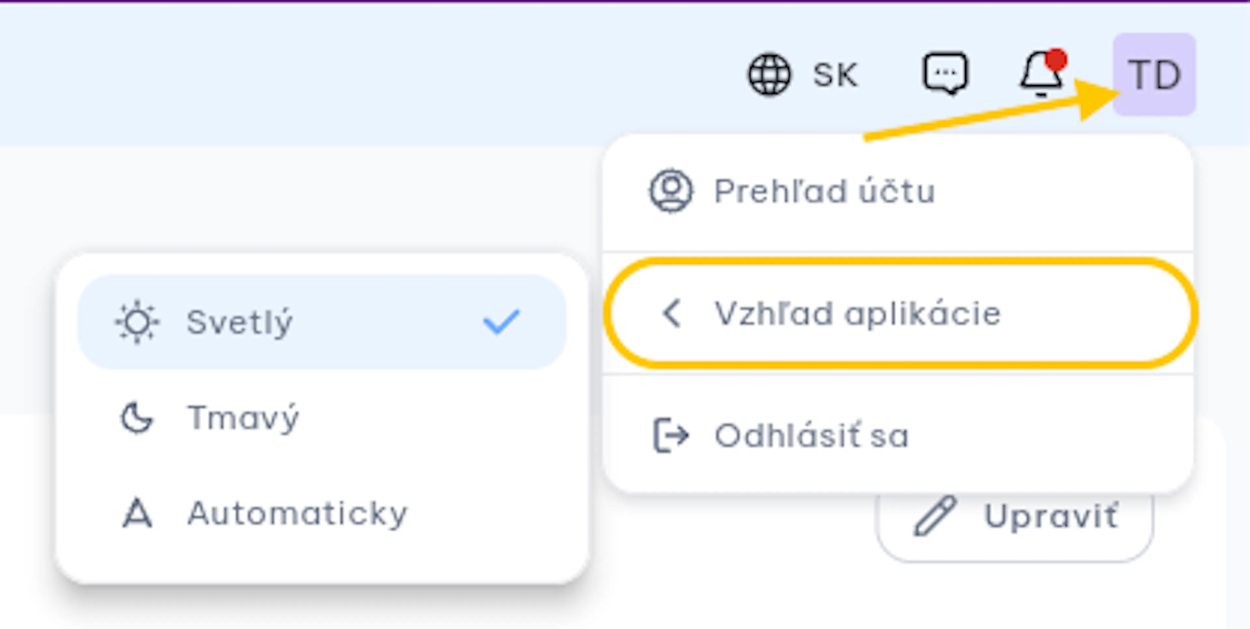Click the logout arrow icon
The image size is (1250, 629).
pyautogui.click(x=671, y=435)
